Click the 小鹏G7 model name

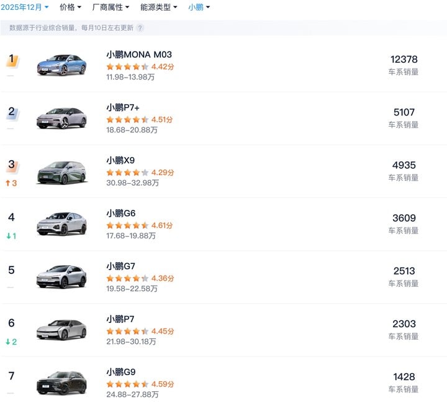[x=120, y=266]
